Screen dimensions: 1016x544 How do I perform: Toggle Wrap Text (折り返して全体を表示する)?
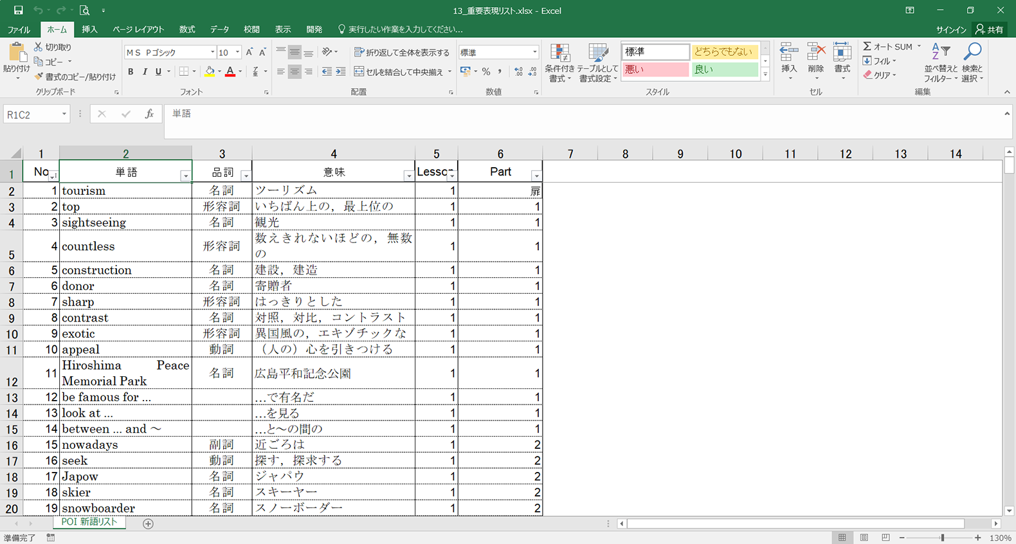tap(402, 52)
